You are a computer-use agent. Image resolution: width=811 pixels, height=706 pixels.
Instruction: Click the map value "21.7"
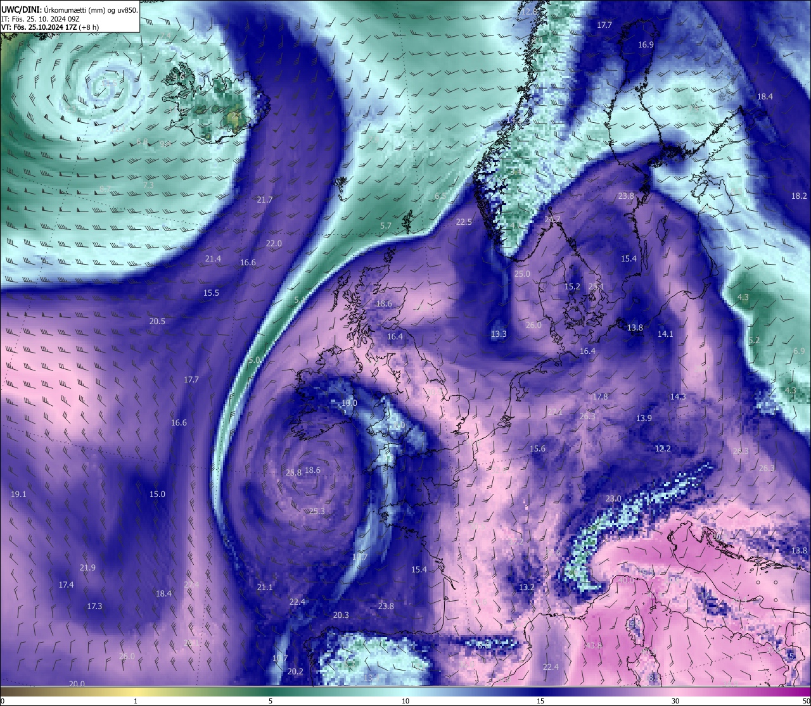coord(265,199)
